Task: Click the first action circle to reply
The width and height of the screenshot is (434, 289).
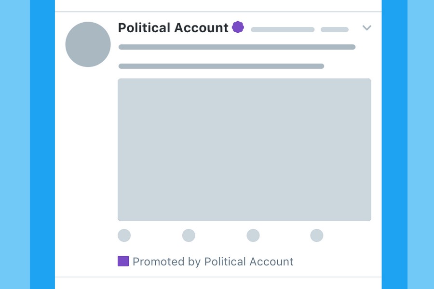Action: tap(124, 236)
